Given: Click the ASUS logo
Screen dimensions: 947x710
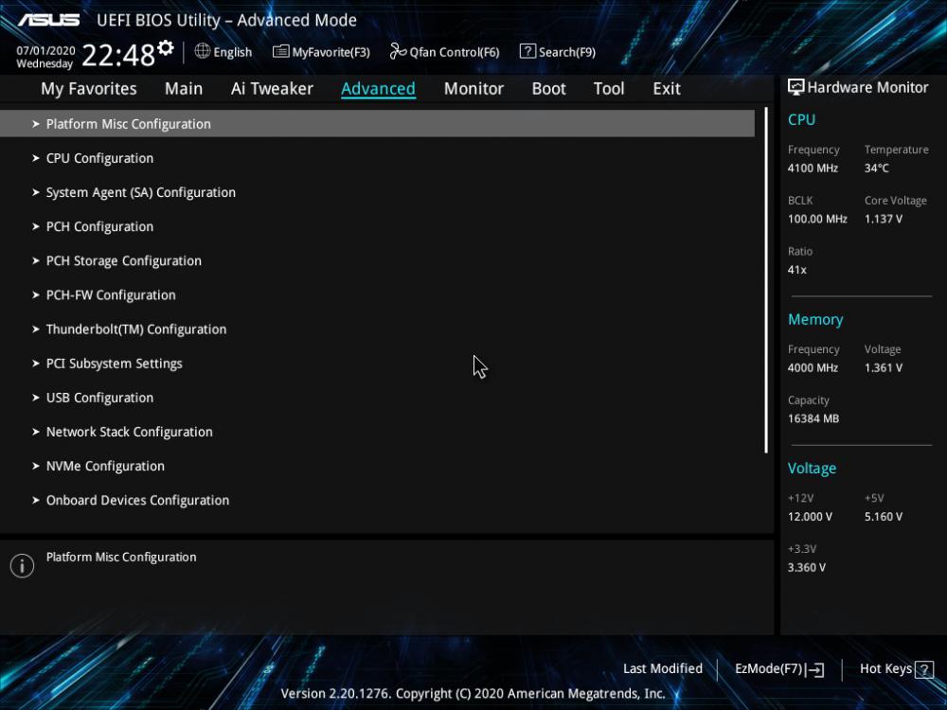Looking at the screenshot, I should click(49, 20).
